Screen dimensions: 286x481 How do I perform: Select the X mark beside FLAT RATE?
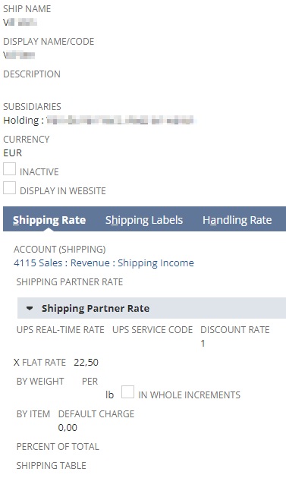click(x=17, y=363)
